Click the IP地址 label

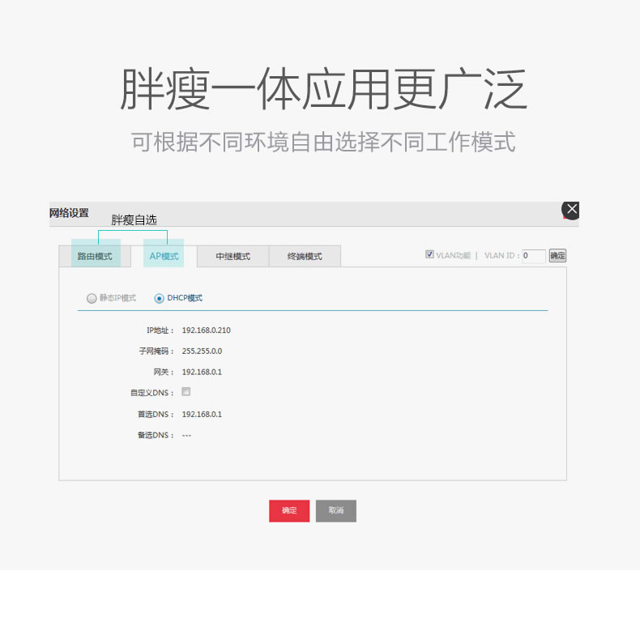pos(160,330)
